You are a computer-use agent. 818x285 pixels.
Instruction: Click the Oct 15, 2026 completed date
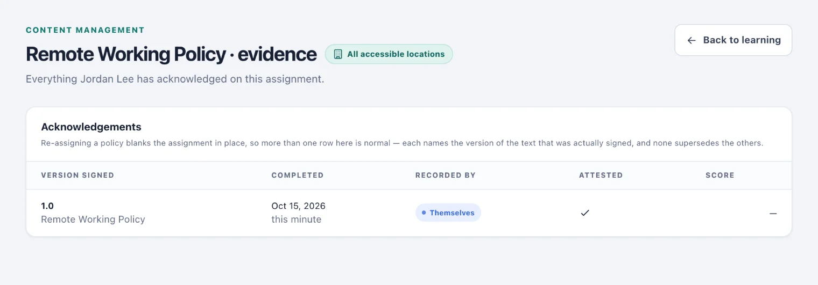pyautogui.click(x=298, y=206)
